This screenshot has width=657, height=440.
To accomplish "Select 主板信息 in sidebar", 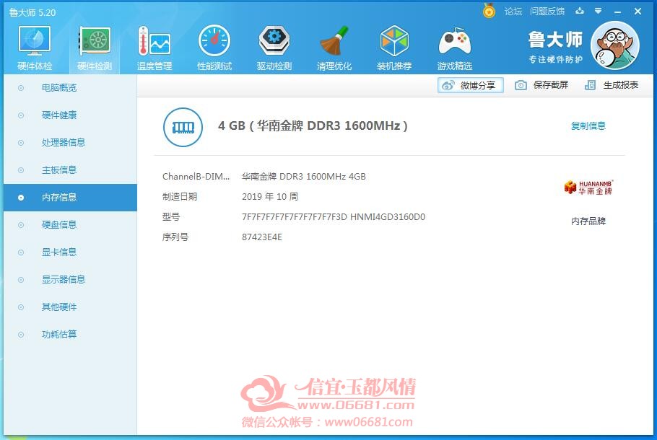I will pos(70,170).
